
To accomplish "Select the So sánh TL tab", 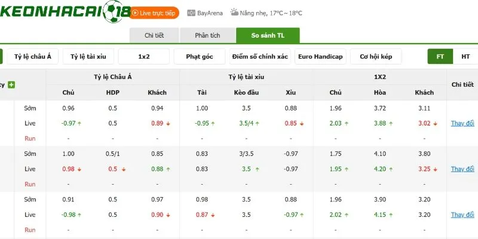I will click(268, 36).
